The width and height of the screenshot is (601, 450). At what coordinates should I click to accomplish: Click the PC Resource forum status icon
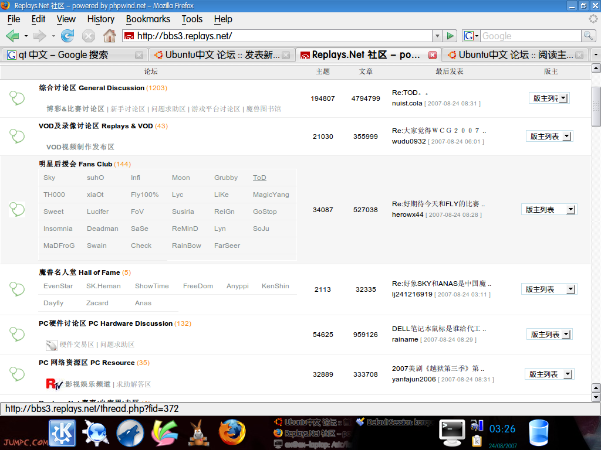coord(17,374)
